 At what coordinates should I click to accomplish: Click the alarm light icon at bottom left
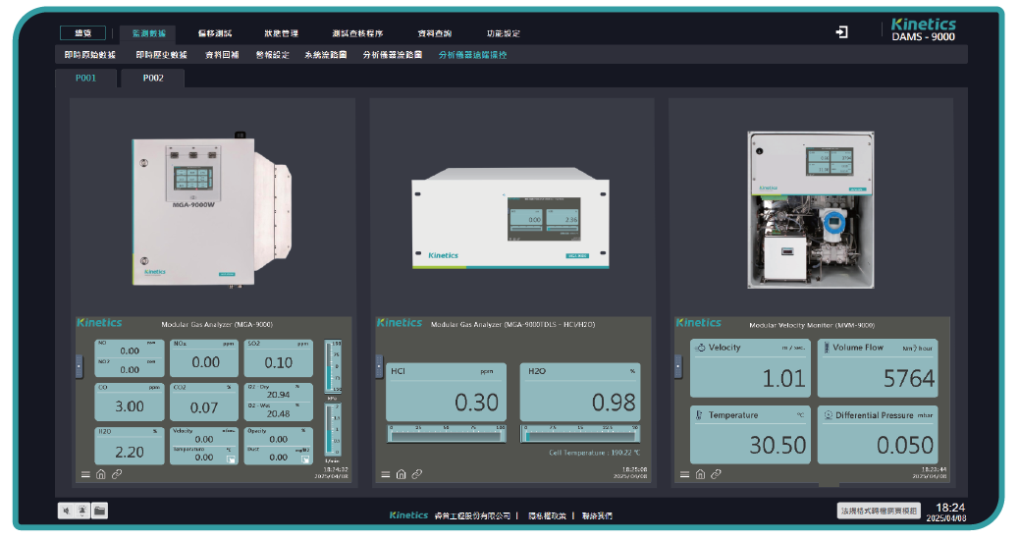pyautogui.click(x=82, y=511)
